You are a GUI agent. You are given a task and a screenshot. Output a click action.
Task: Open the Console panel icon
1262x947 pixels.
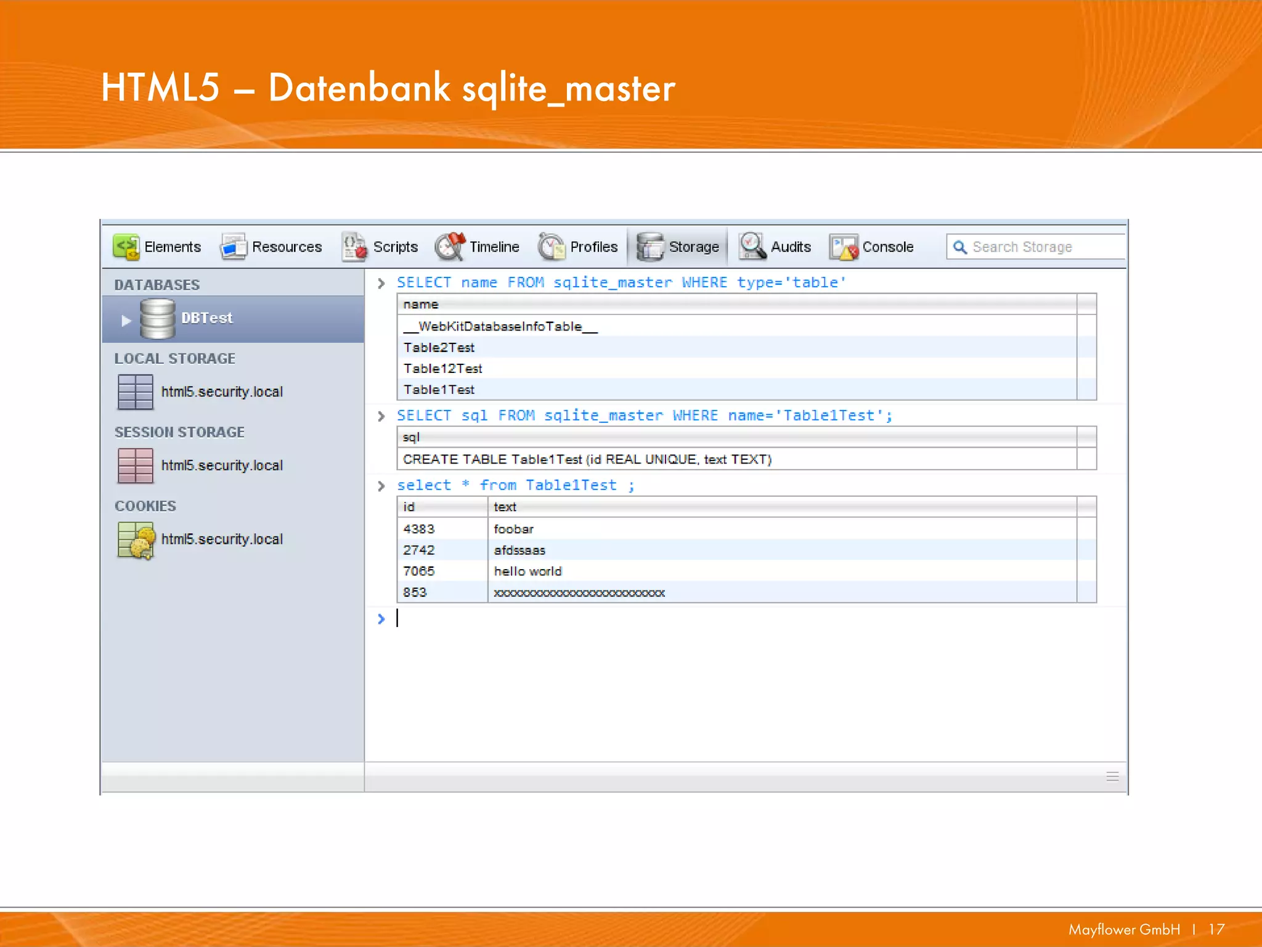[x=844, y=247]
